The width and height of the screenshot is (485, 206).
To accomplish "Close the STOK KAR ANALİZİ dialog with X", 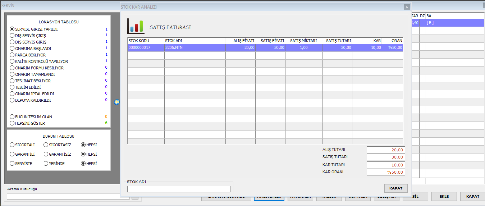I will (406, 7).
